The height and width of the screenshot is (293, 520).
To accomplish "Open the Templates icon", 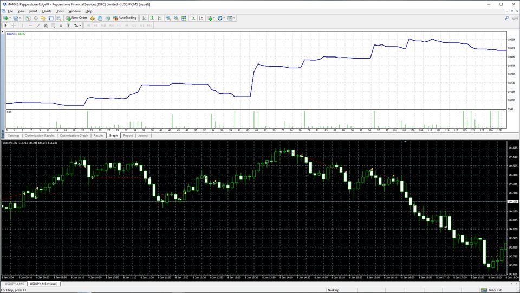I will (x=230, y=18).
